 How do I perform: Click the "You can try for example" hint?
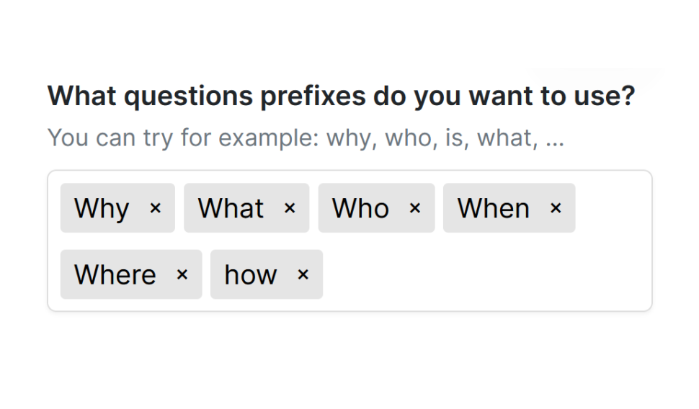coord(306,138)
